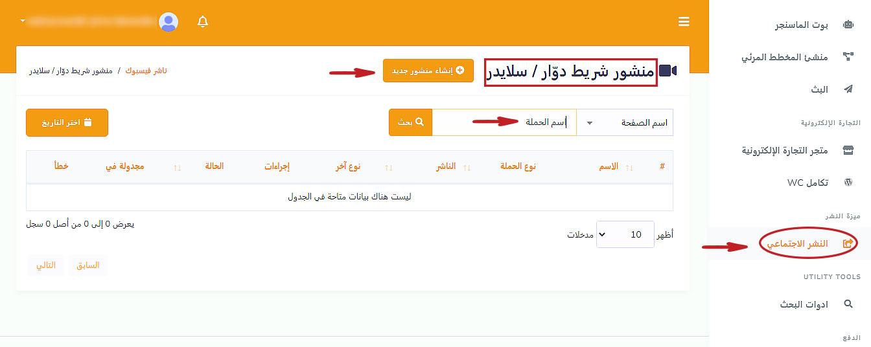The width and height of the screenshot is (871, 347).
Task: Click the broadcast paper plane icon
Action: (848, 89)
